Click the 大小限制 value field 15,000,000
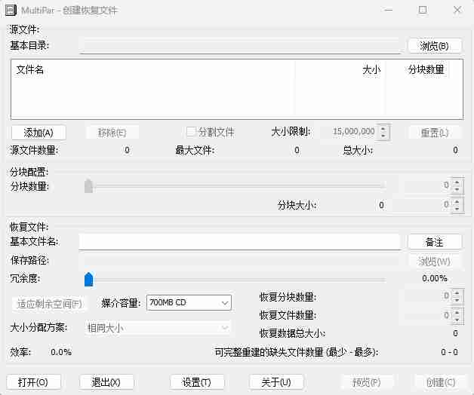474x395 pixels. click(349, 132)
